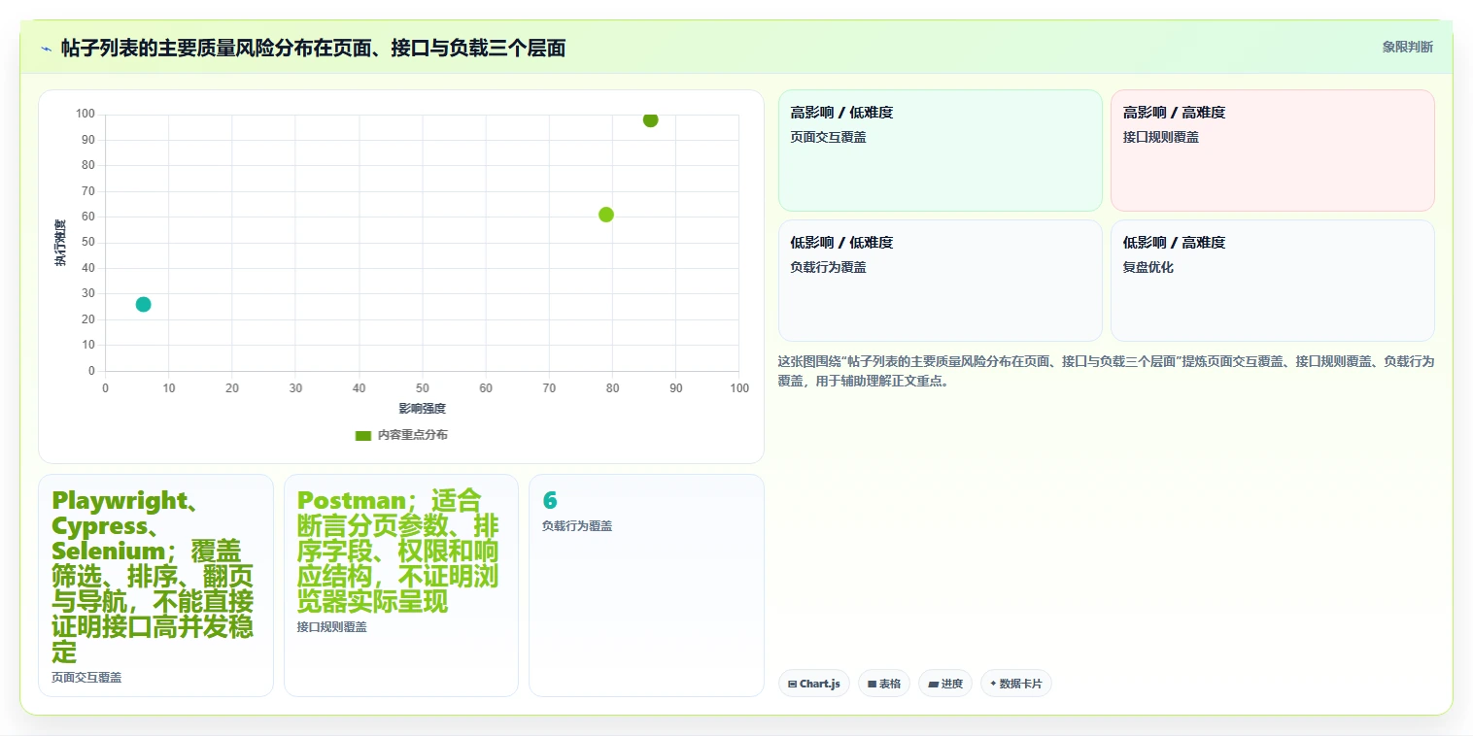The height and width of the screenshot is (736, 1473).
Task: Click the Playwright、Cypress、Selenium card heading
Action: point(153,576)
